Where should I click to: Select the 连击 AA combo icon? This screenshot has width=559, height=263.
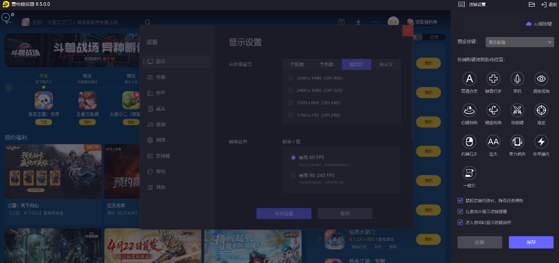point(493,142)
